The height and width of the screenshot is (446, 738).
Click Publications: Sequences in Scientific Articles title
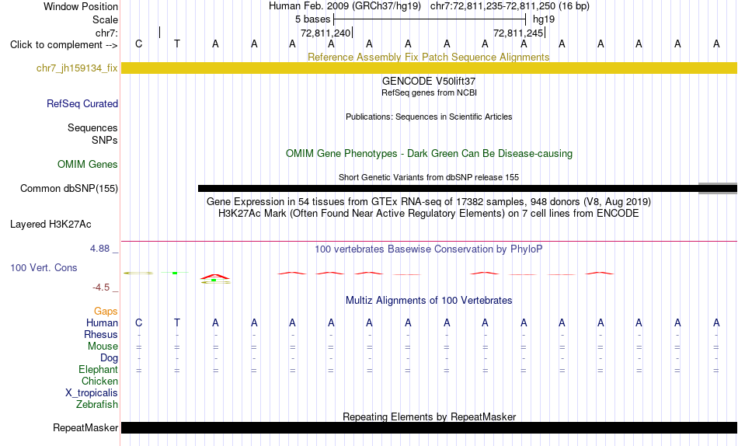429,117
